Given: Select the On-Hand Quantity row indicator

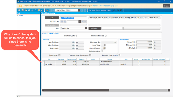Looking at the screenshot, I should pos(43,62).
